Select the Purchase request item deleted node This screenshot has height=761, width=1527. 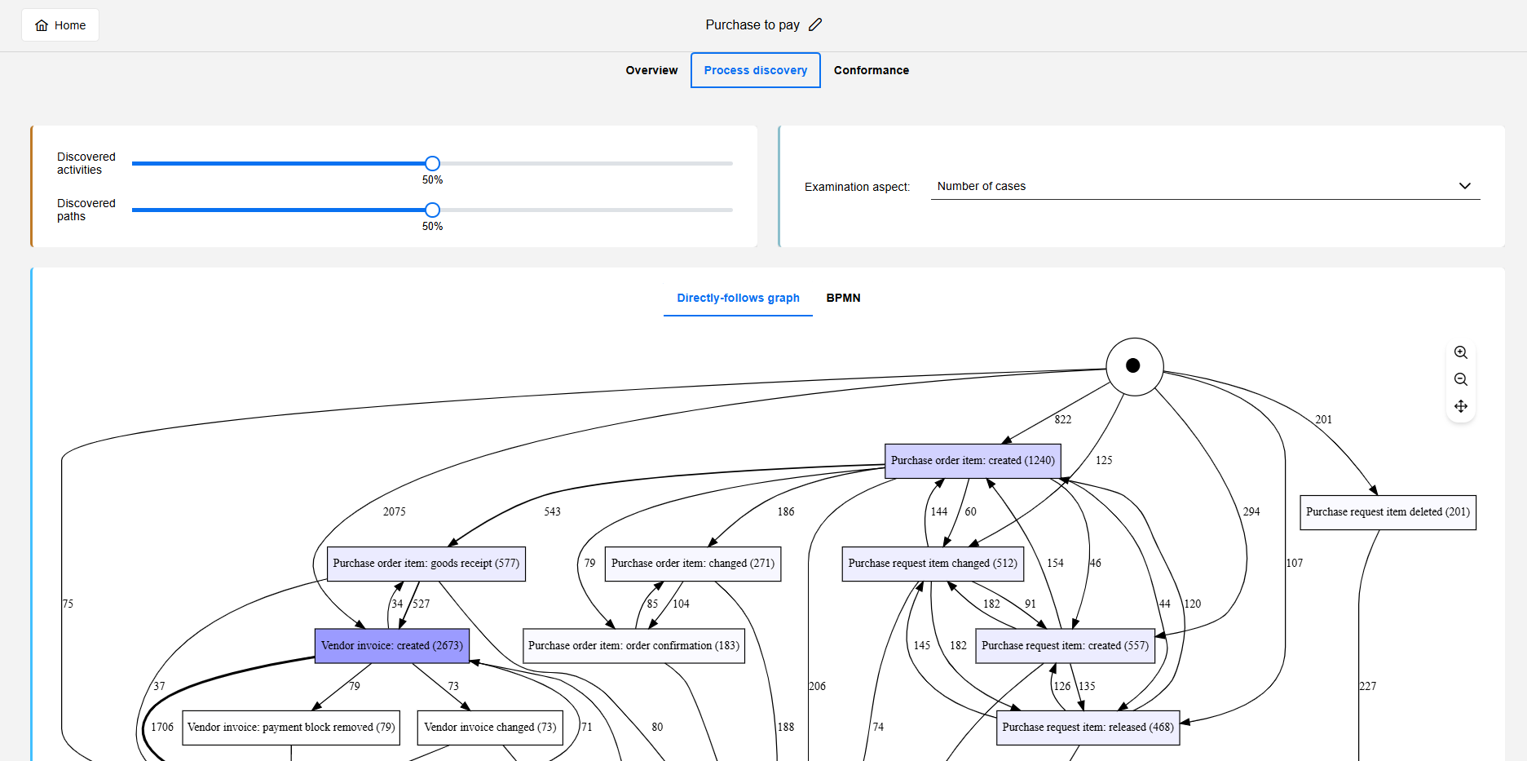(1387, 512)
